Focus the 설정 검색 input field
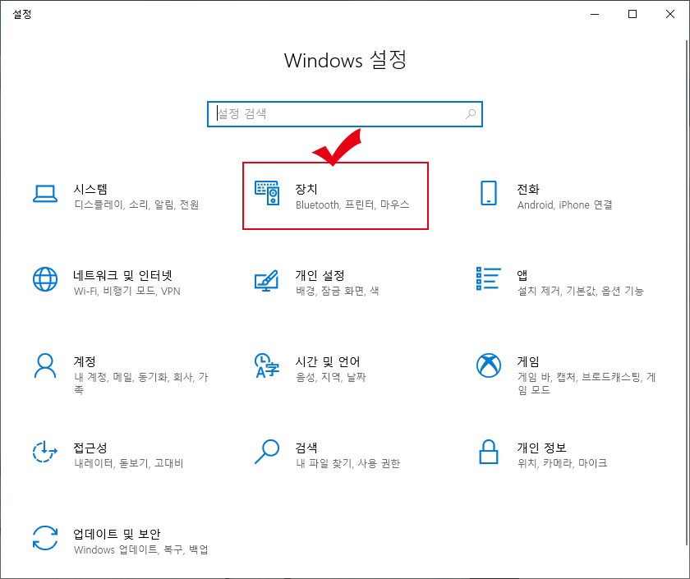Viewport: 690px width, 579px height. (344, 114)
